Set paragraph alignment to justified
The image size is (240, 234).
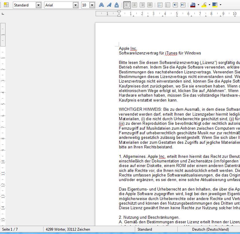click(x=150, y=5)
